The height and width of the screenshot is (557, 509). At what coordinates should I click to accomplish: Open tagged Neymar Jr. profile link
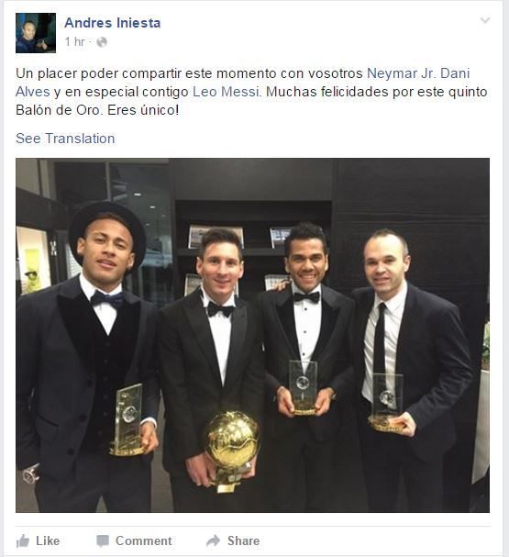click(401, 73)
